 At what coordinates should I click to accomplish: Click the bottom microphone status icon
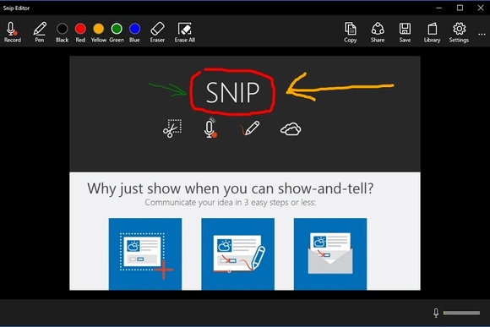[x=436, y=313]
